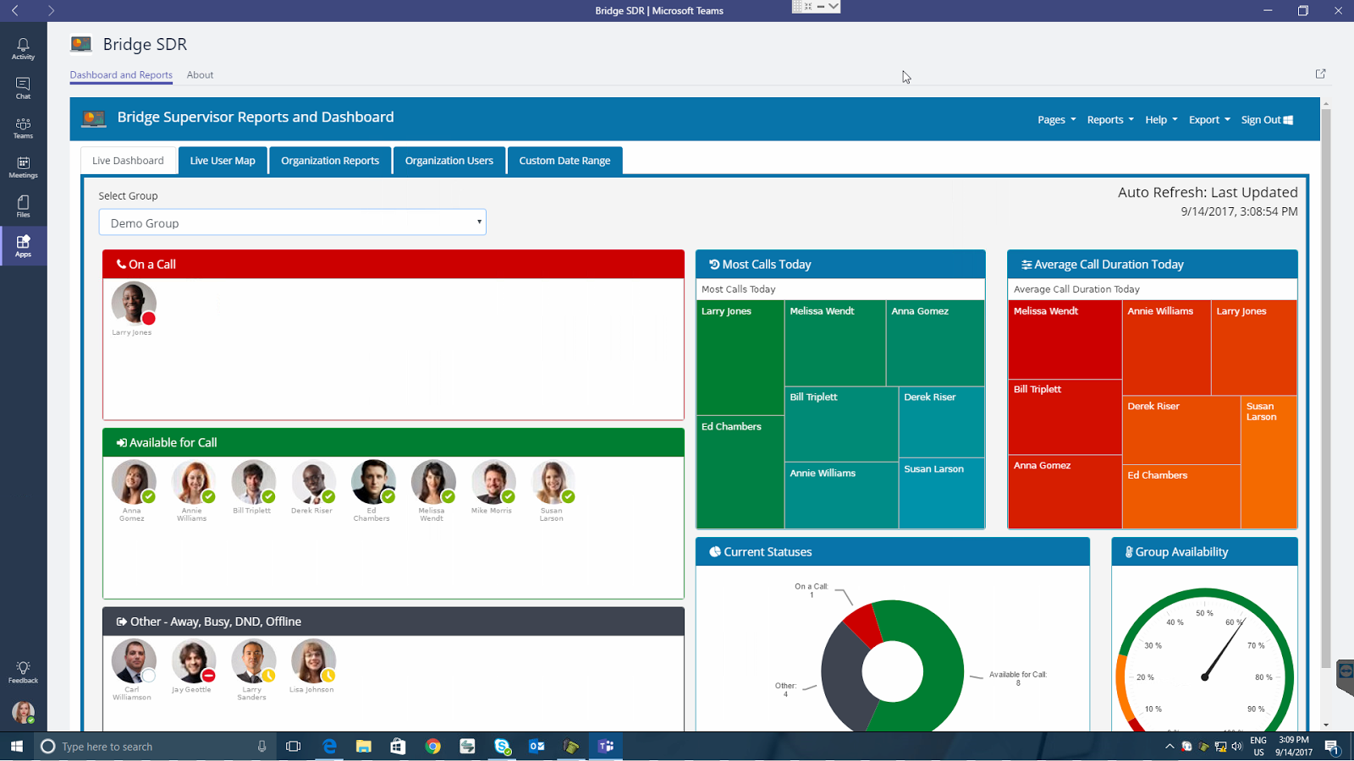Viewport: 1354px width, 761px height.
Task: Click the Sign Out link
Action: (1267, 120)
